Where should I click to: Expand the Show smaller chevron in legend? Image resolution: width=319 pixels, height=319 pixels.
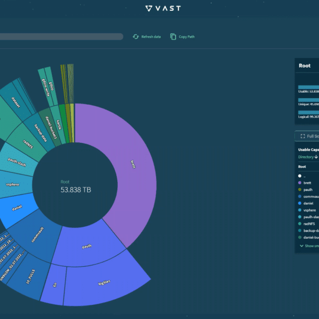click(x=302, y=246)
